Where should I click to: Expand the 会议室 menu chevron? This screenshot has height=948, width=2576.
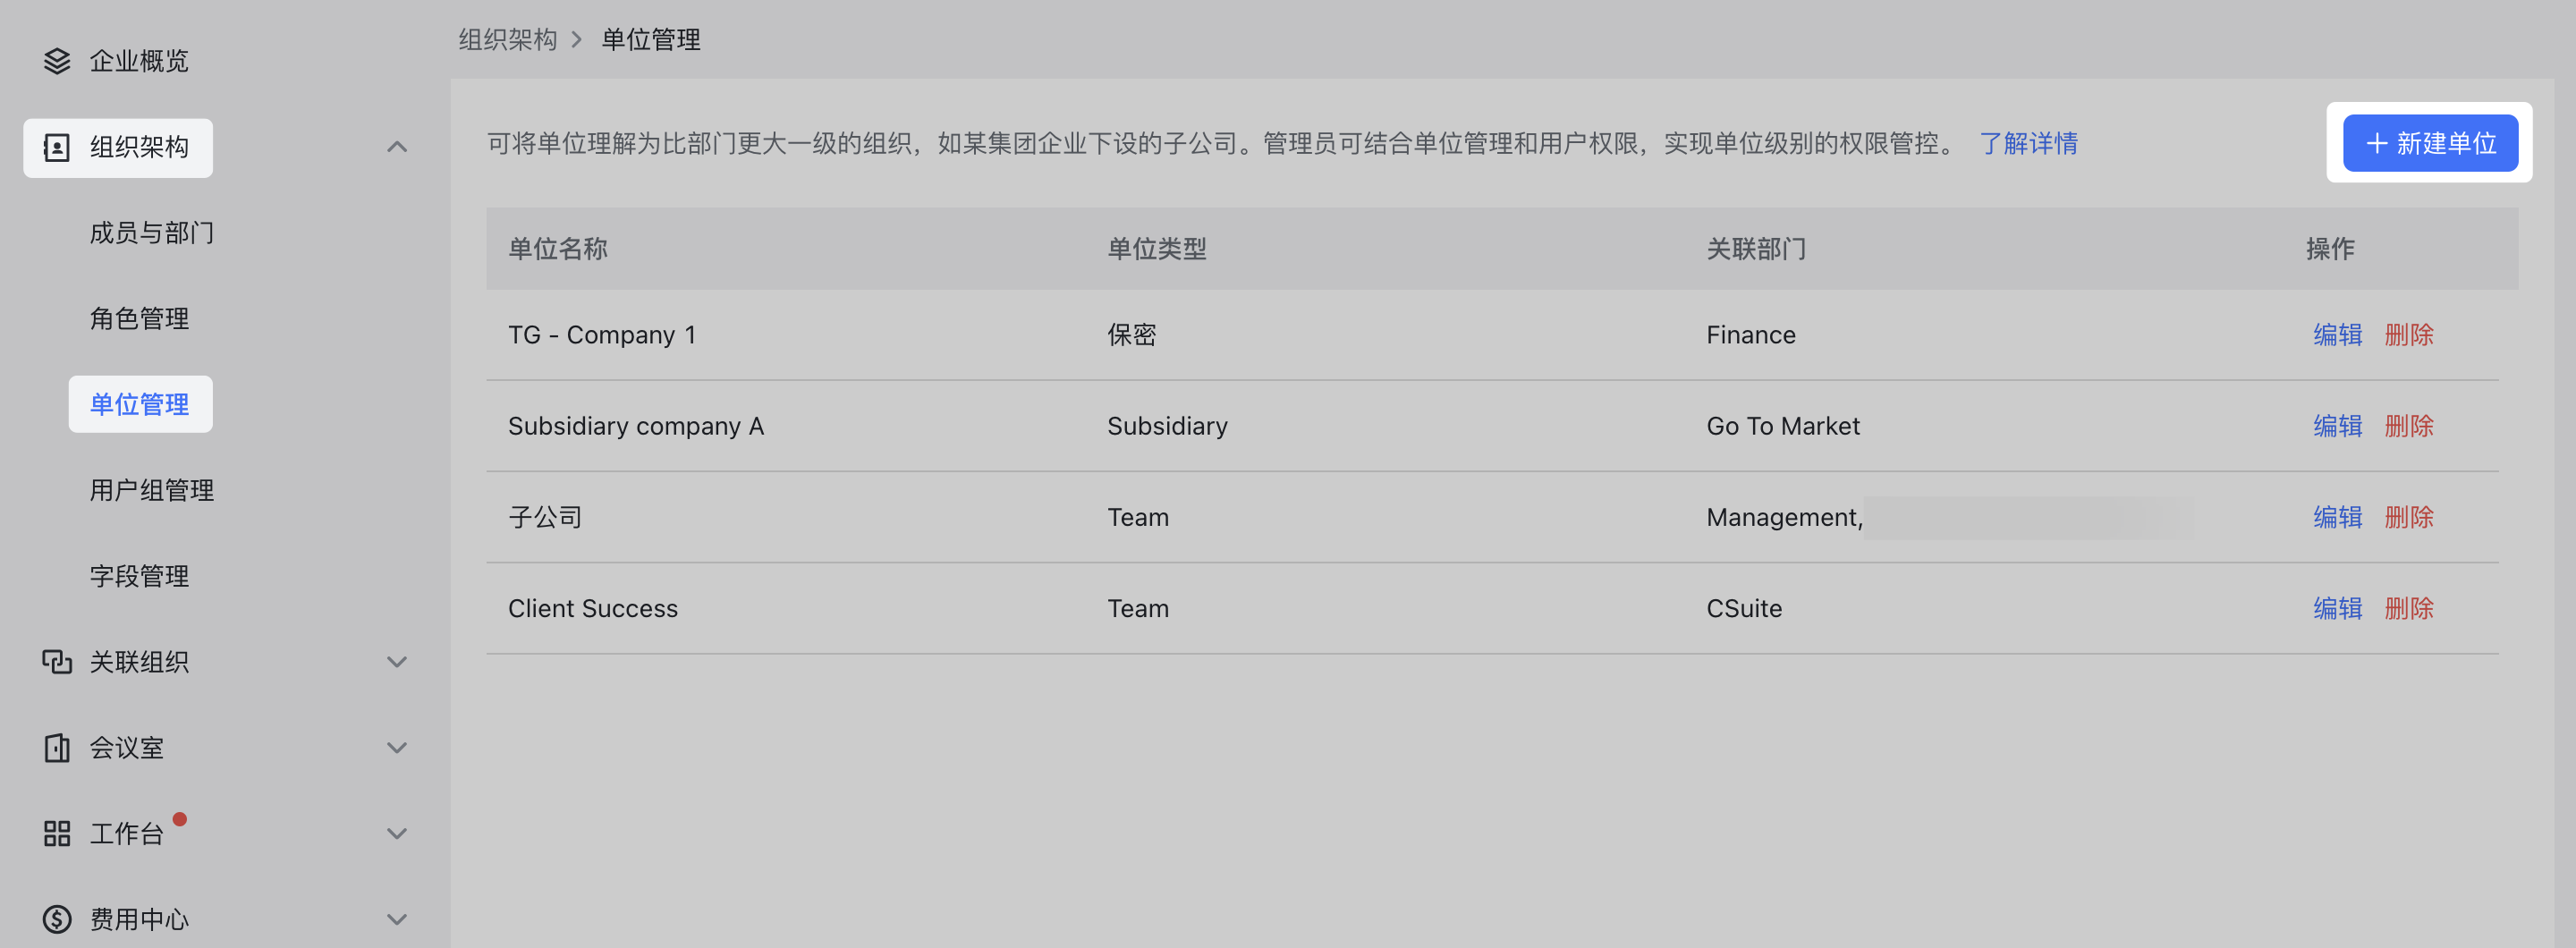click(x=397, y=748)
